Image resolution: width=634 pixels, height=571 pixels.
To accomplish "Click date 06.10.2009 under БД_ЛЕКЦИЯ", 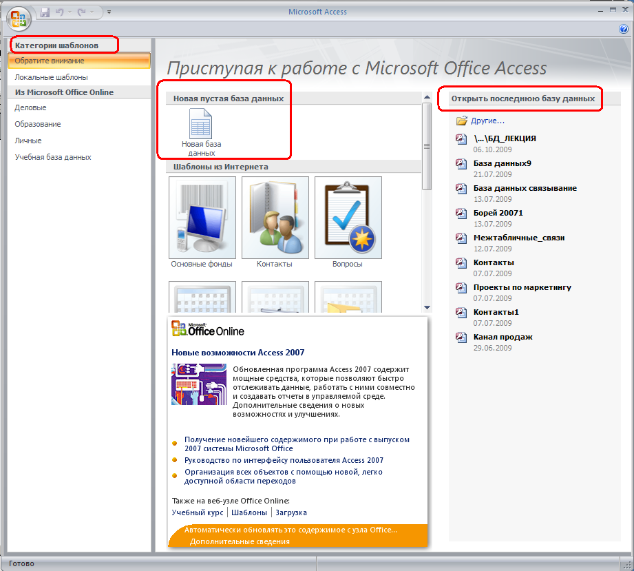I will [x=492, y=149].
